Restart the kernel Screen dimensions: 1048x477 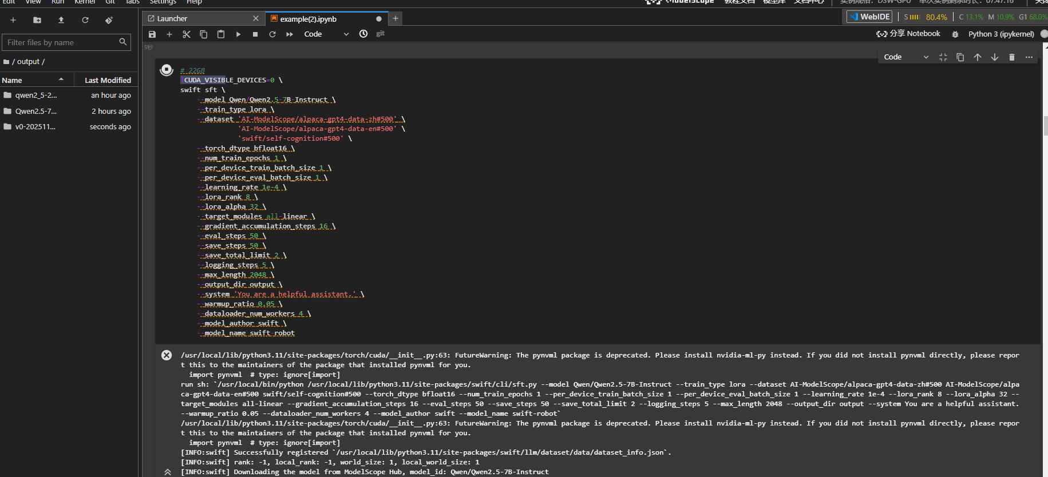[x=272, y=34]
